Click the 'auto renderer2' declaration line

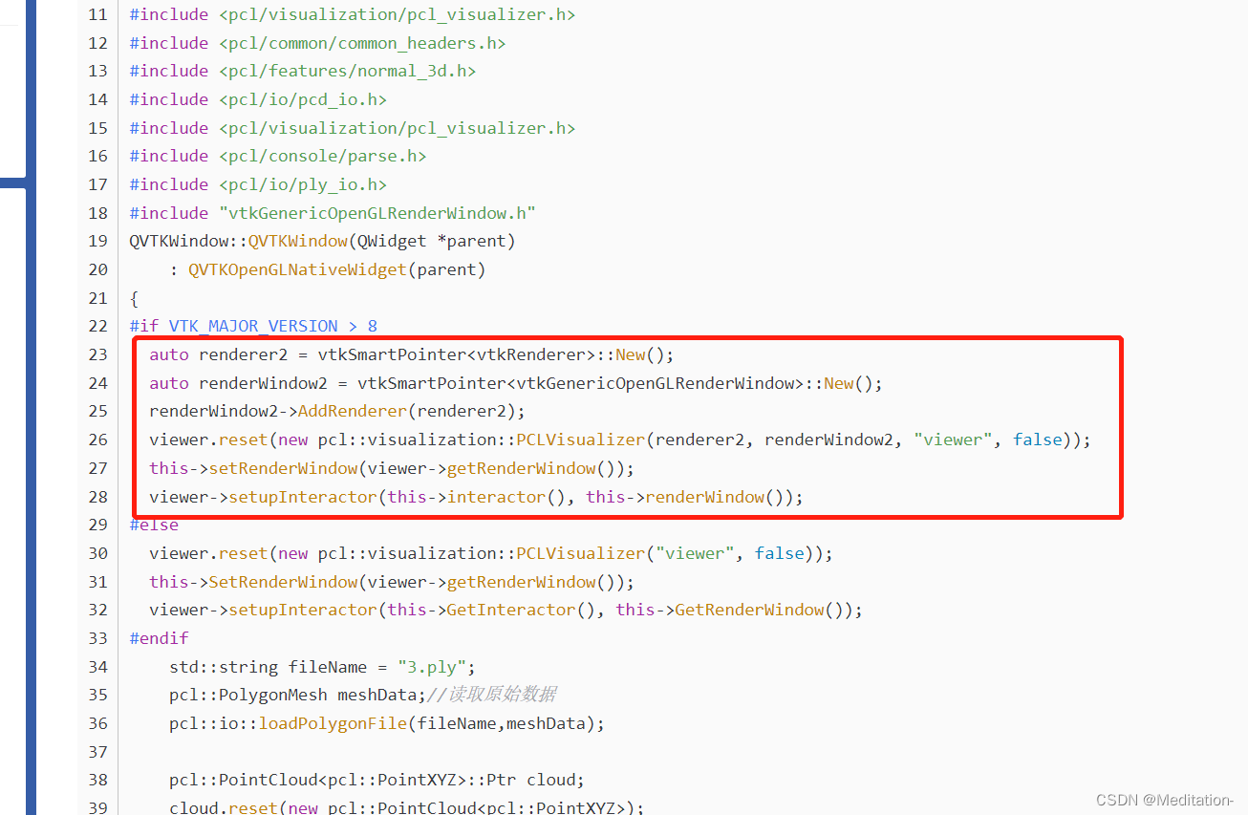[412, 354]
